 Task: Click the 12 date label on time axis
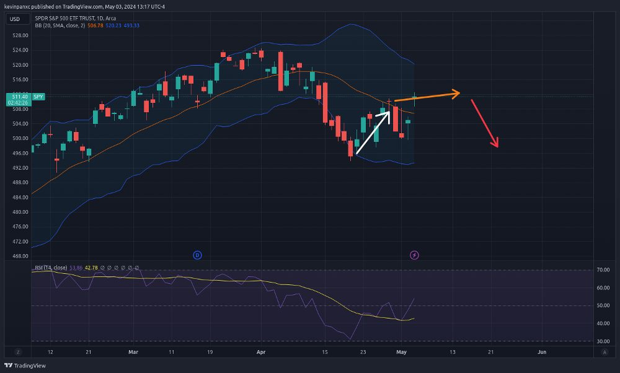50,352
